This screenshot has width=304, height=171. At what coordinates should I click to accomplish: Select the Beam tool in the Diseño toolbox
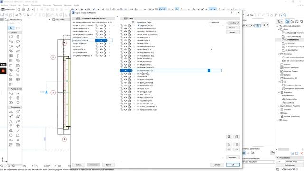tap(11, 41)
